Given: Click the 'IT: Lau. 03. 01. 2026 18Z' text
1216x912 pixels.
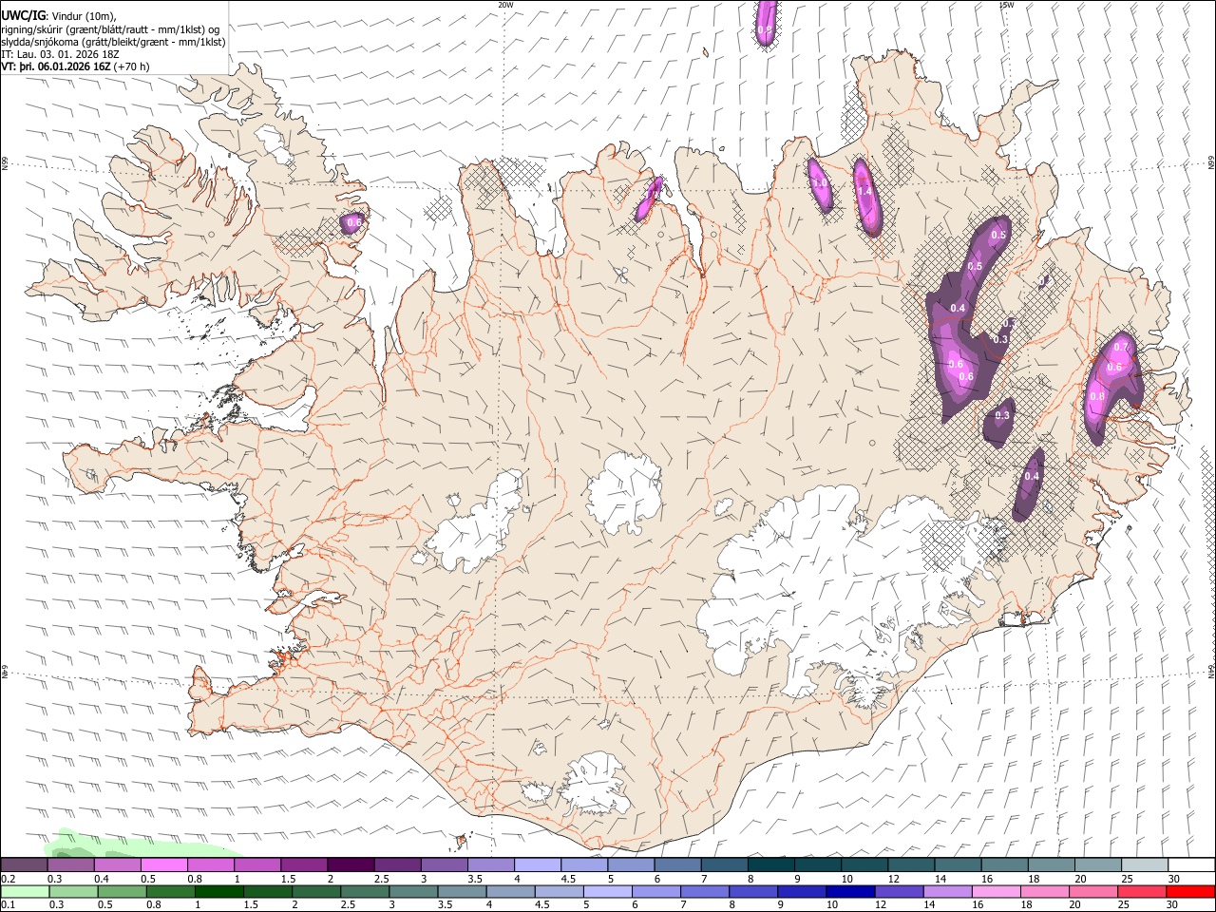Looking at the screenshot, I should (61, 54).
